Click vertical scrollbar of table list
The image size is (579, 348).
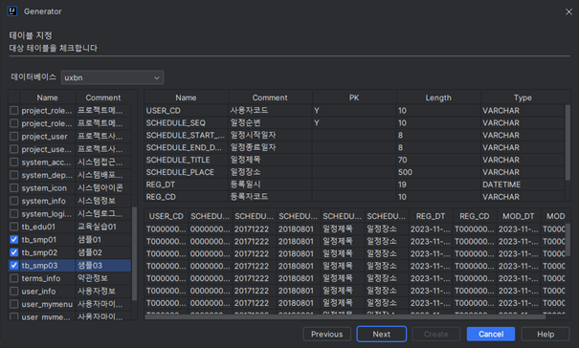[134, 252]
